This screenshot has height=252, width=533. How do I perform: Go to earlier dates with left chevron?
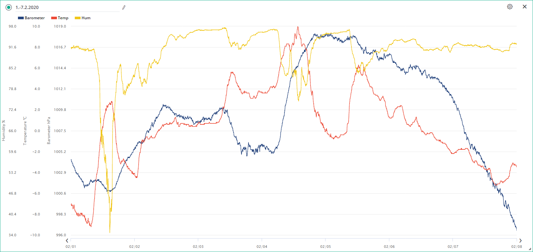click(67, 240)
